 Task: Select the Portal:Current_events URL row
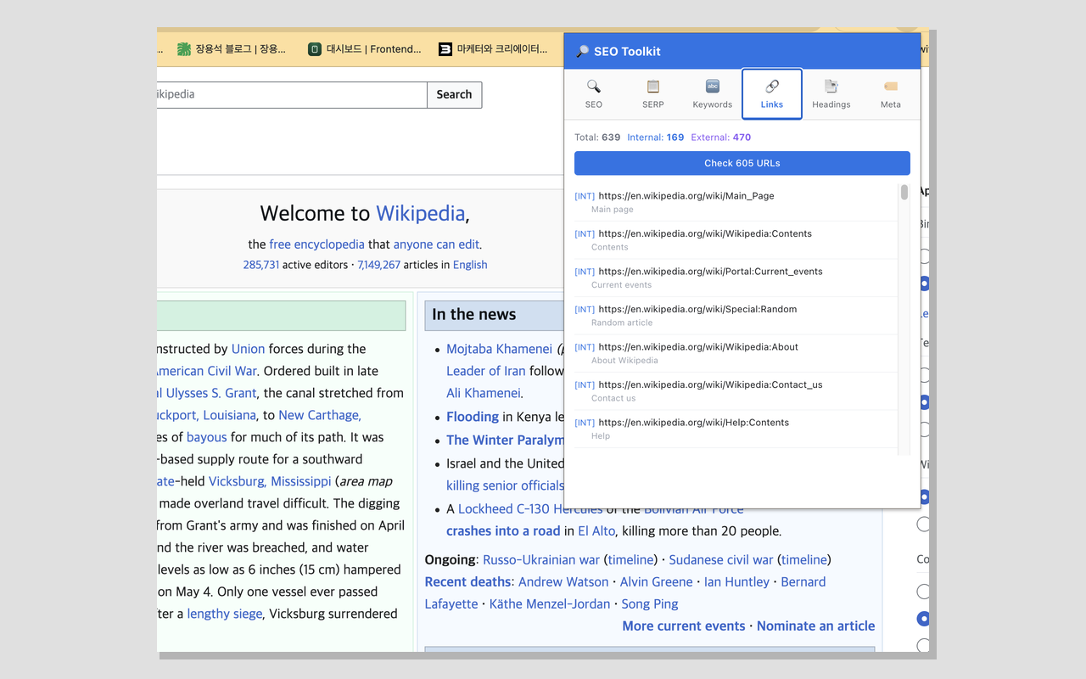(x=736, y=278)
